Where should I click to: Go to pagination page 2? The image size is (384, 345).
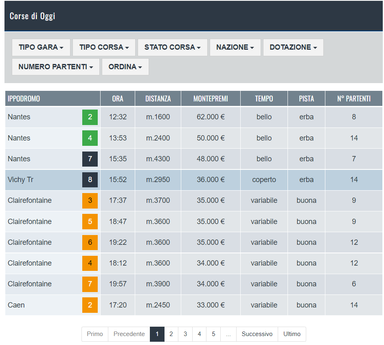pyautogui.click(x=171, y=334)
